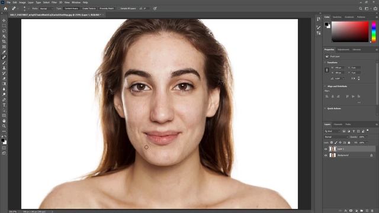Flip horizontal in the Transform section
Screen dimensions: 379x213
[x=353, y=79]
